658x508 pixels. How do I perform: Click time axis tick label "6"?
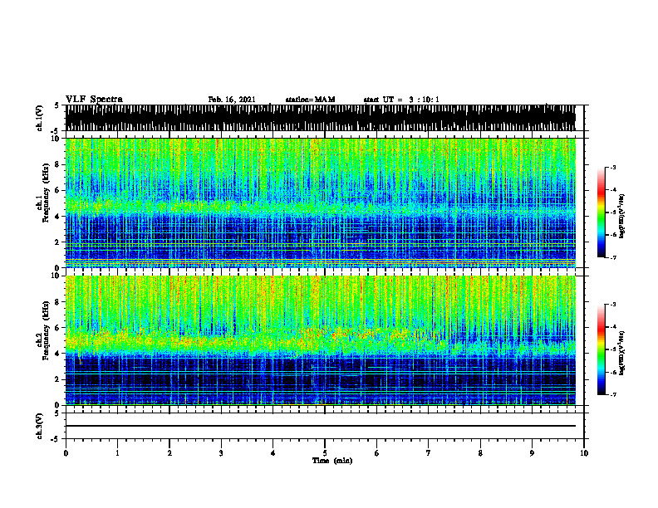pos(377,453)
